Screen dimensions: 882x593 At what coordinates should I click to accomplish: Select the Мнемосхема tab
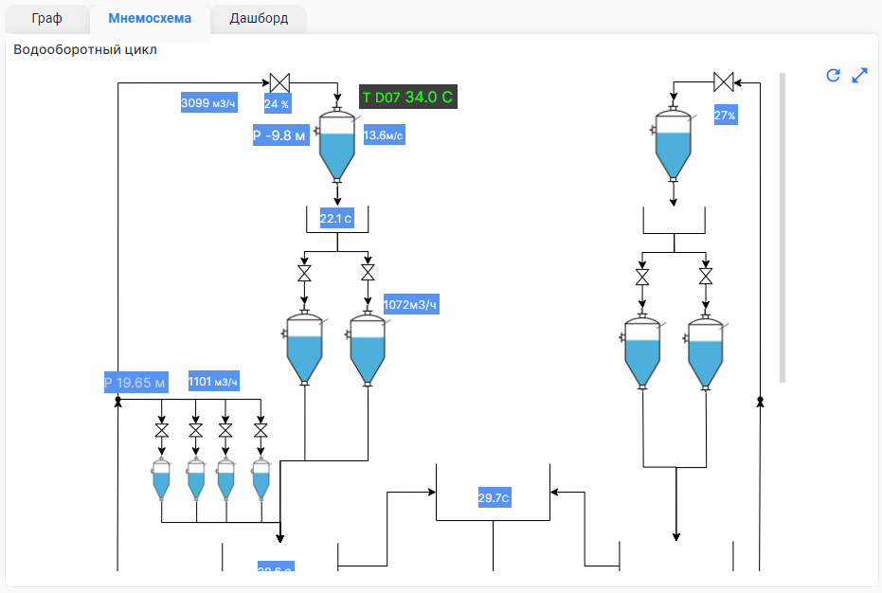150,19
